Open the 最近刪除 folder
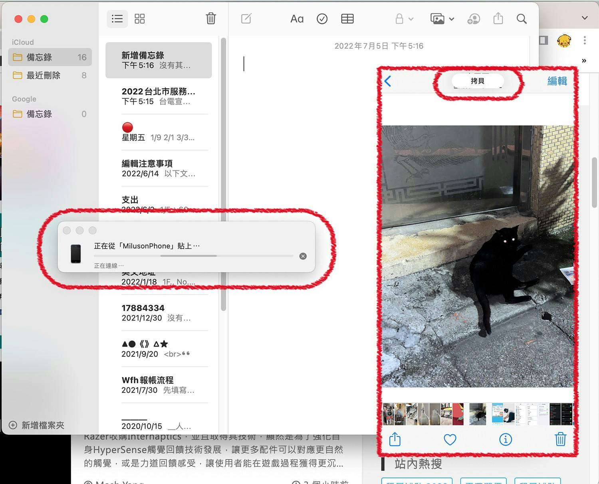The width and height of the screenshot is (599, 484). point(50,75)
